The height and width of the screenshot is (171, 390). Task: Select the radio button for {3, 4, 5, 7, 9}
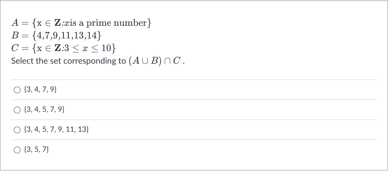[17, 110]
